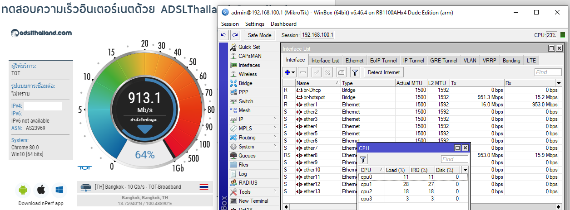Image resolution: width=570 pixels, height=210 pixels.
Task: Click the WinBox redo arrow icon
Action: (235, 35)
